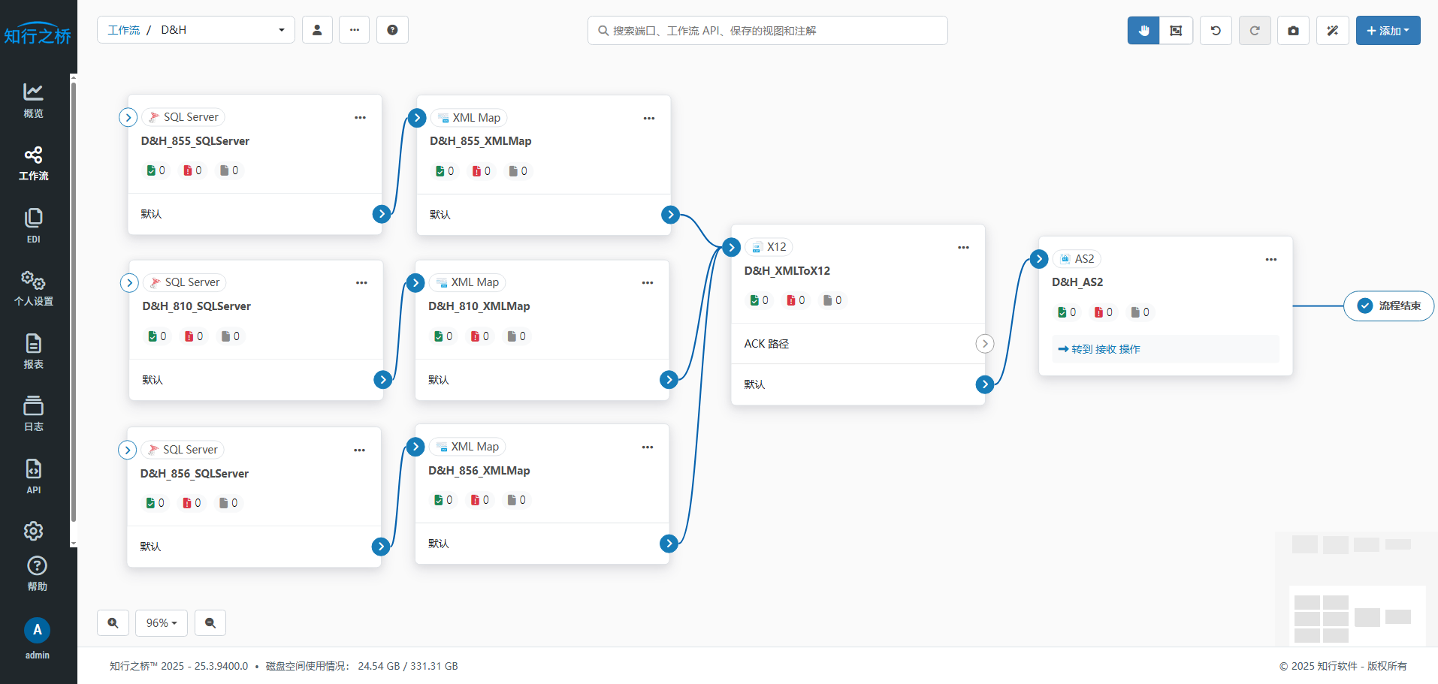
Task: Click the 工作流 breadcrumb link
Action: (x=124, y=30)
